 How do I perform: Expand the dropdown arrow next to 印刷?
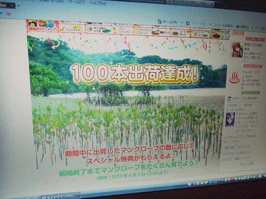(252, 28)
